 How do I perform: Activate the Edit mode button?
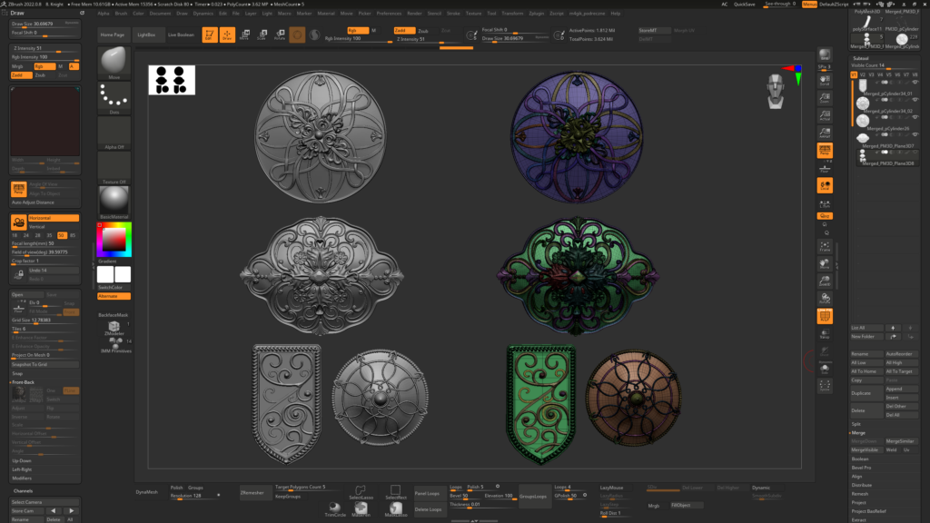[x=209, y=35]
